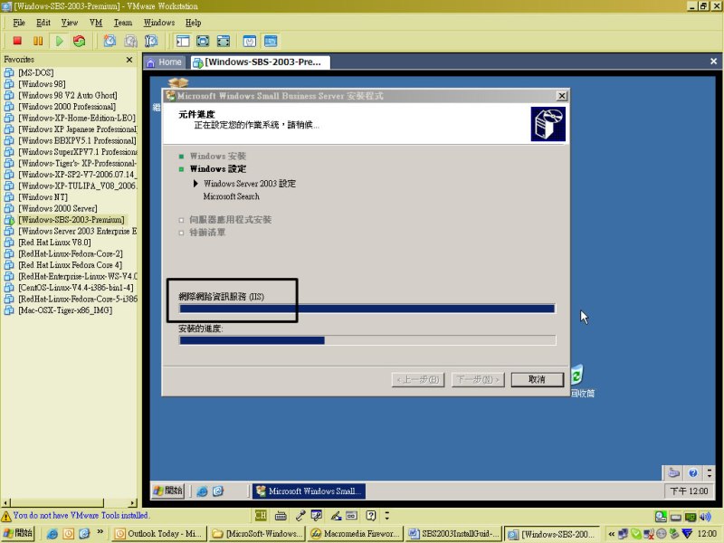Click the 取消 cancel button in the setup dialog

pos(537,379)
